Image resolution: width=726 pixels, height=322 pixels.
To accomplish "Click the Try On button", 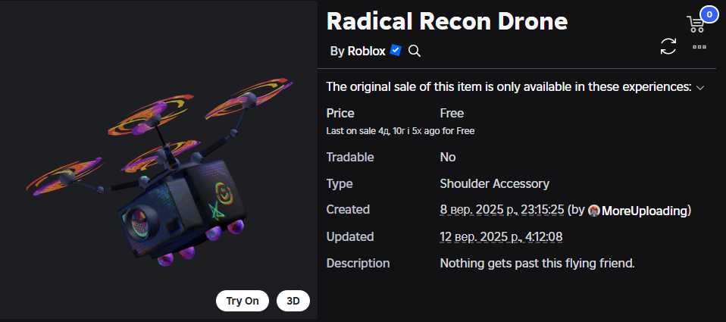I will (x=243, y=301).
